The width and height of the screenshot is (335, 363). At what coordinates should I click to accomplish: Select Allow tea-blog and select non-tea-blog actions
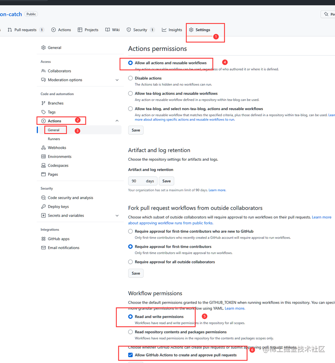tap(130, 108)
